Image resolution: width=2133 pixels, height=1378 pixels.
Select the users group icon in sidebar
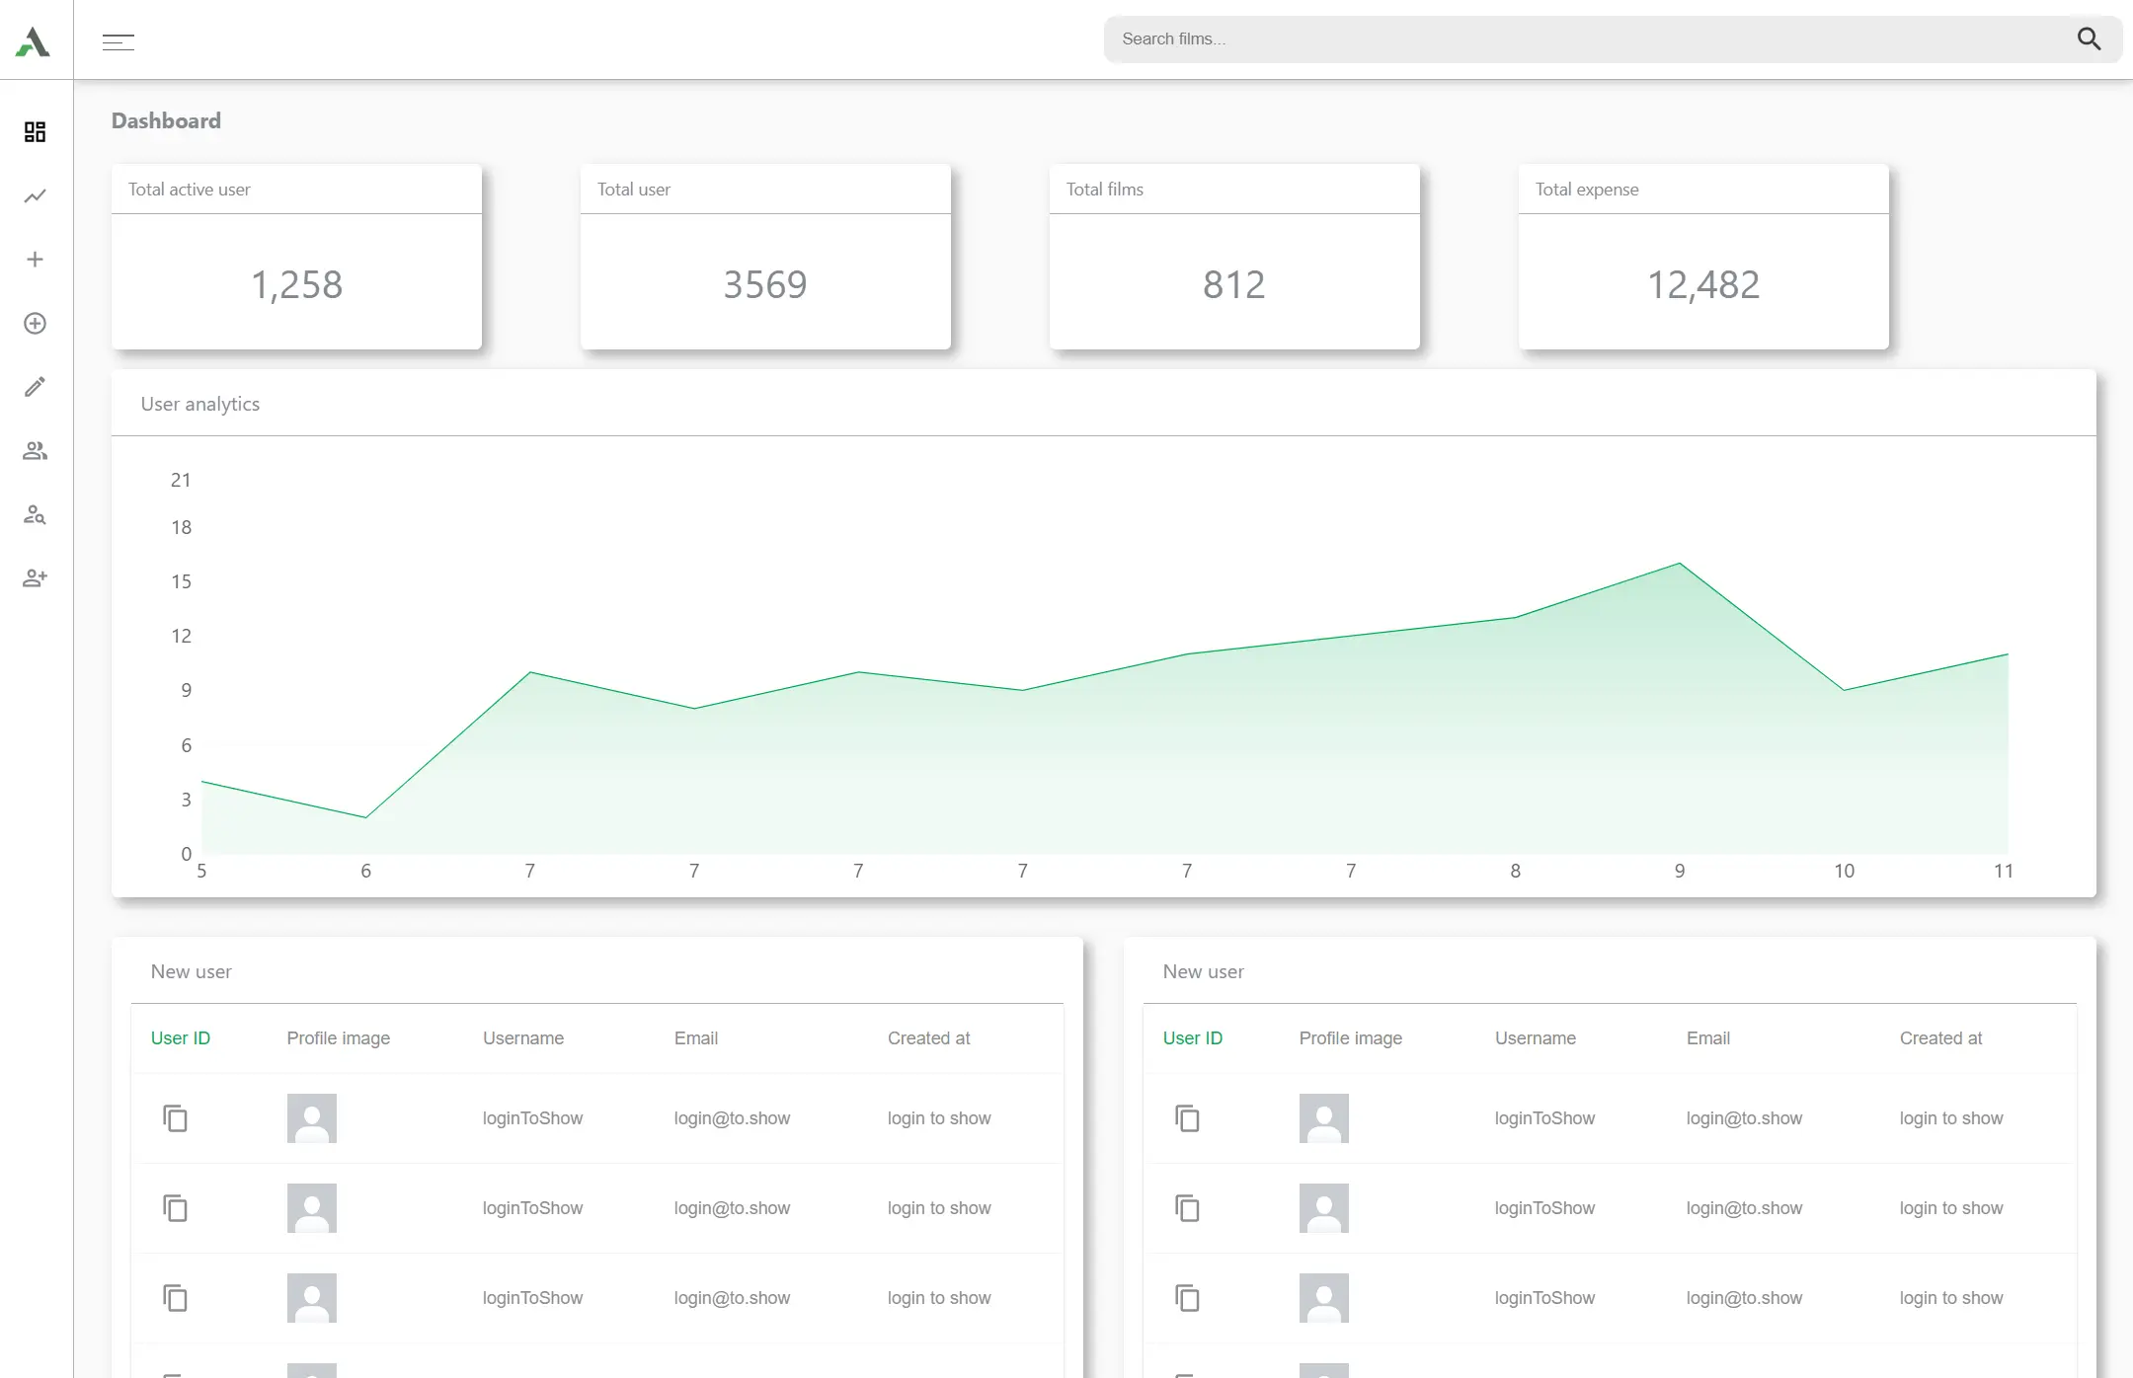(x=35, y=450)
